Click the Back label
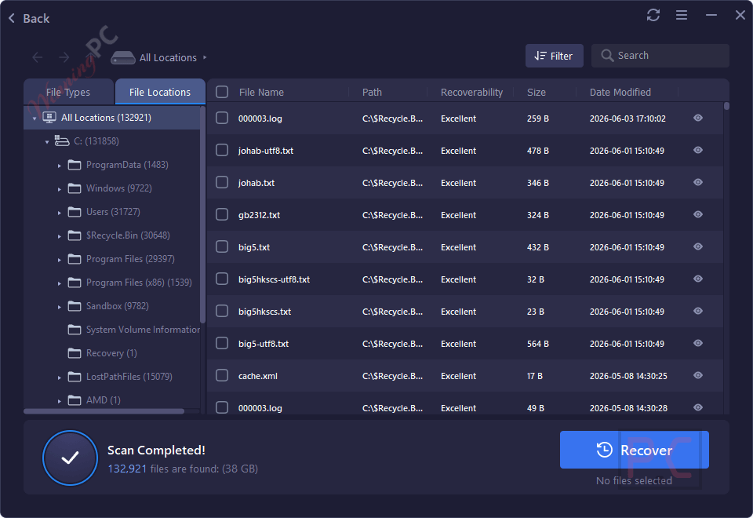The width and height of the screenshot is (753, 518). (x=36, y=18)
